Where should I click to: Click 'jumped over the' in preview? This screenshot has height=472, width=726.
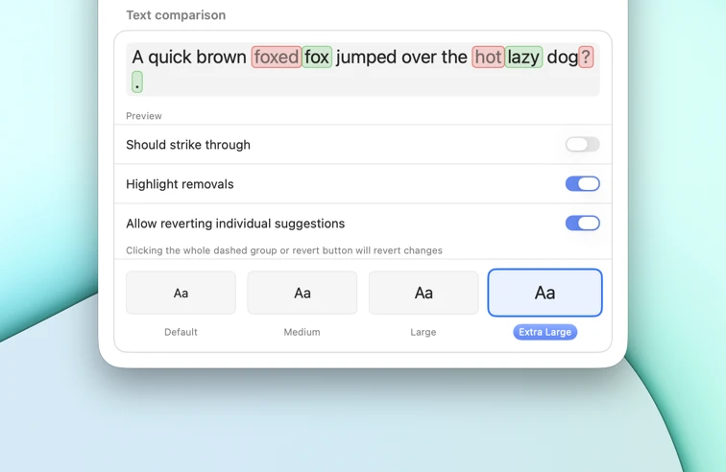[x=401, y=58]
